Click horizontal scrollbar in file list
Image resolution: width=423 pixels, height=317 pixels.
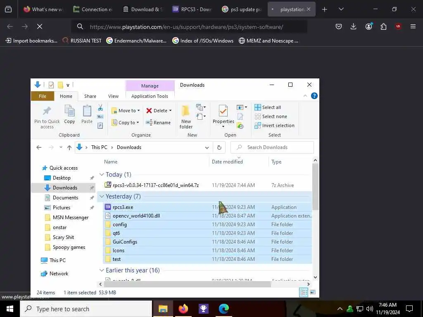click(187, 284)
